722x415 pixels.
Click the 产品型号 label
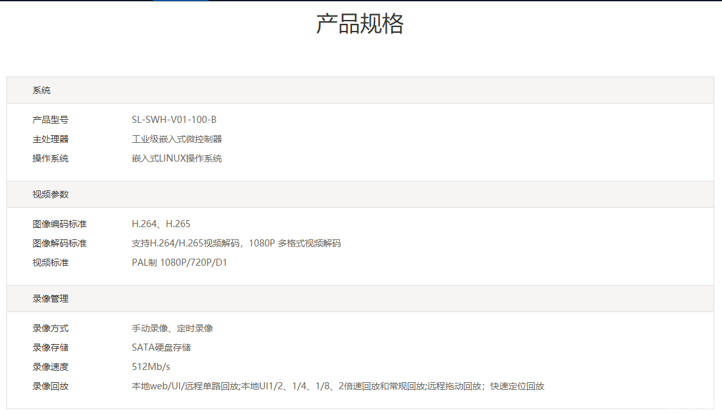[x=50, y=120]
